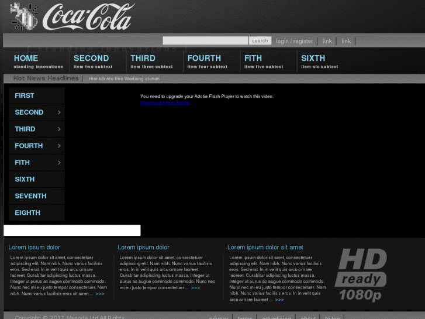Click the search button

[x=260, y=41]
